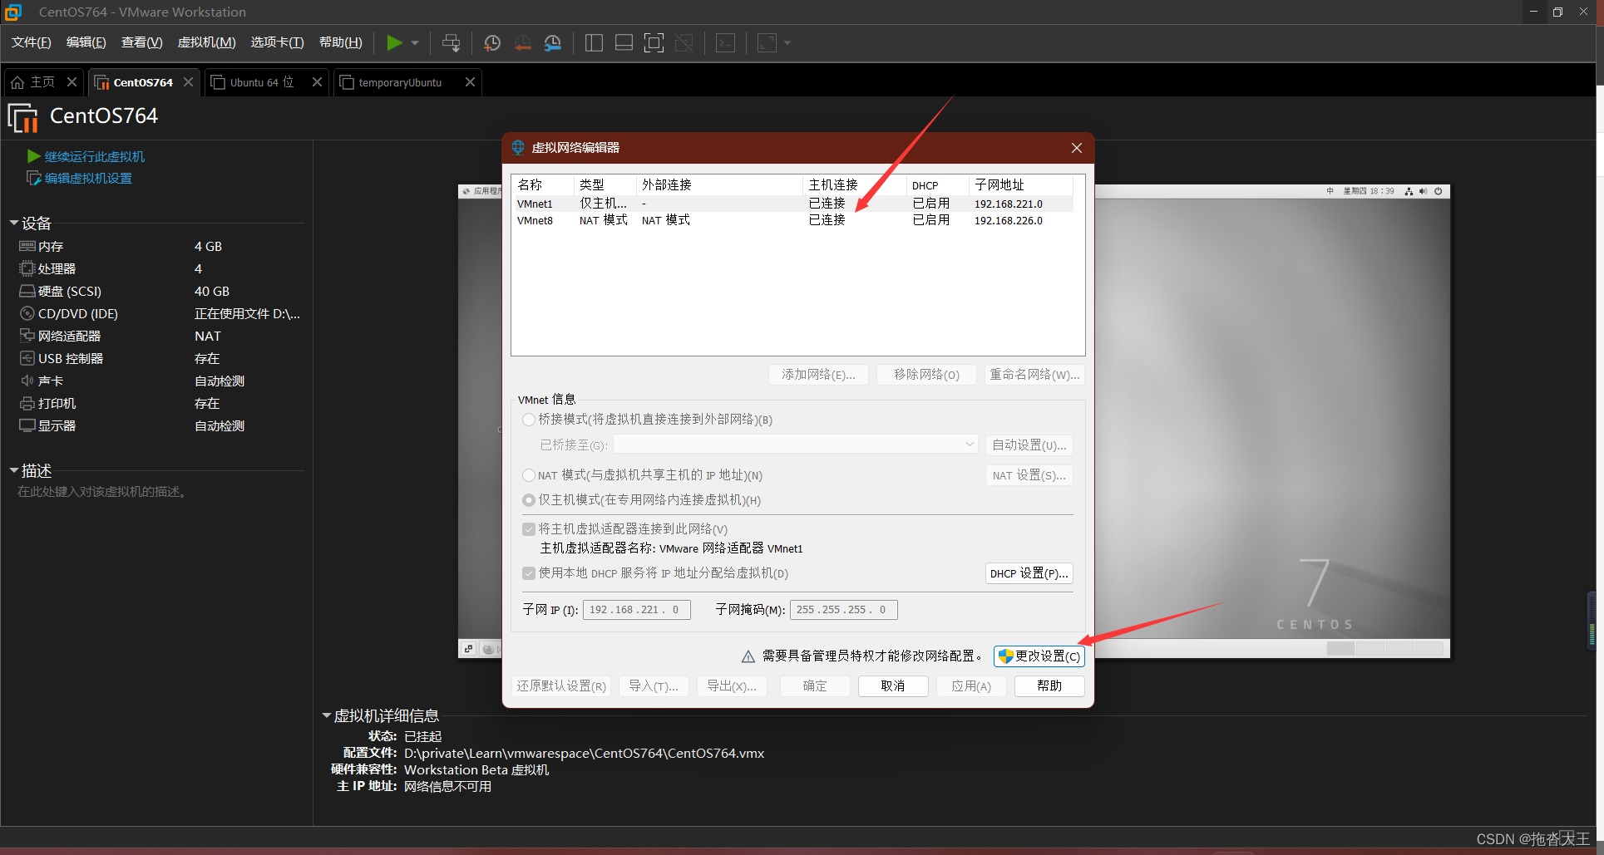This screenshot has height=855, width=1604.
Task: Open the snapshot manager icon
Action: [552, 42]
